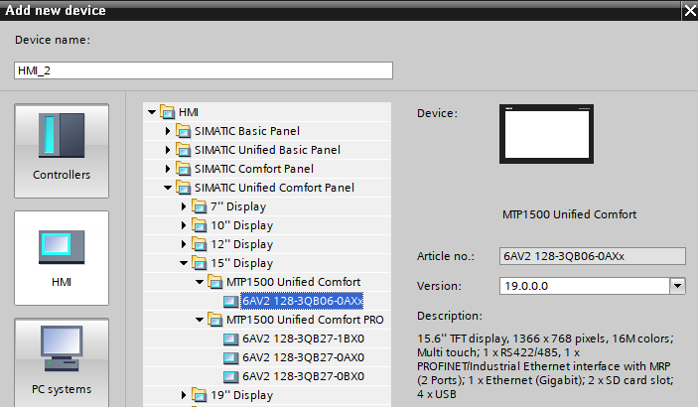Select device 6AV2 128-3QB27-1BX0
Screen dimensions: 698x407
click(x=303, y=339)
